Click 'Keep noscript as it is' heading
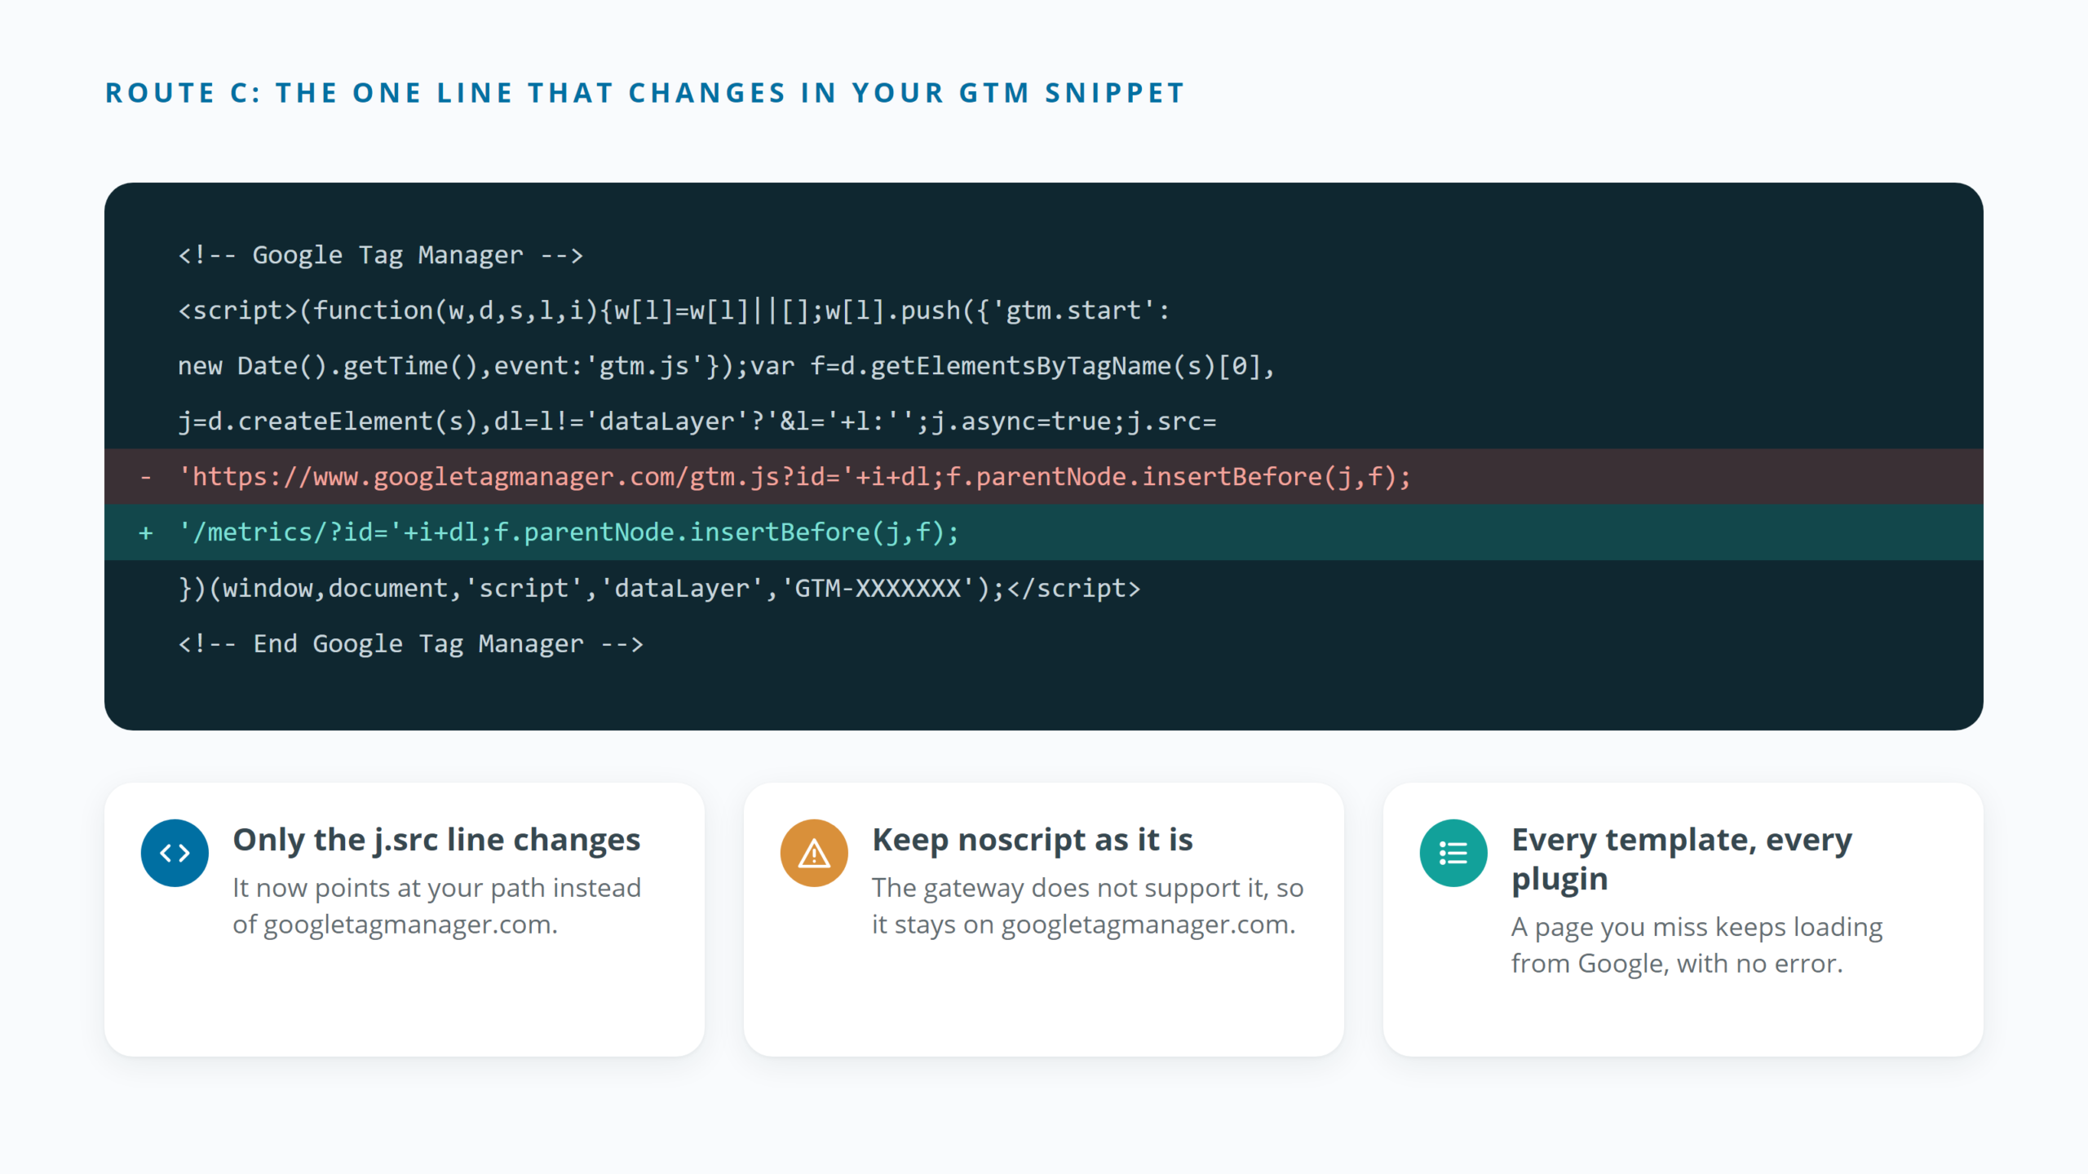Image resolution: width=2088 pixels, height=1174 pixels. (x=1033, y=840)
